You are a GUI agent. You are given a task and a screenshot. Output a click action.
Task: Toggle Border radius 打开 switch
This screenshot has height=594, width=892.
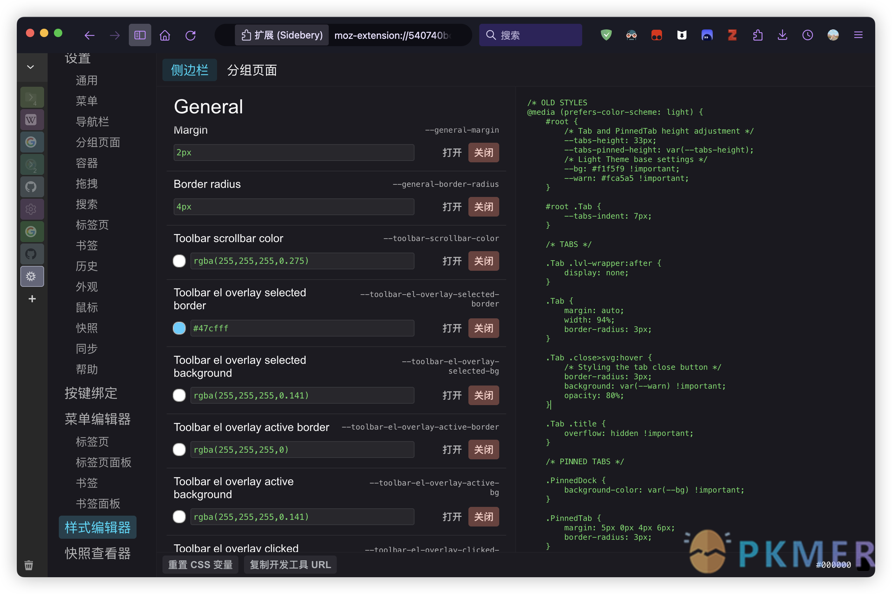tap(451, 206)
